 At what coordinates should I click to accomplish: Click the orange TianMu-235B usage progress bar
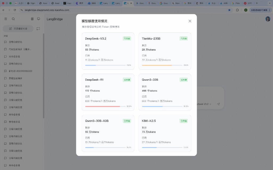point(162,65)
